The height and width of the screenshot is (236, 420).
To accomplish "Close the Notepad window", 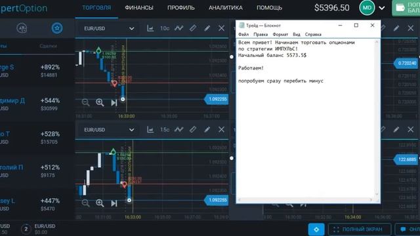I will (x=372, y=26).
